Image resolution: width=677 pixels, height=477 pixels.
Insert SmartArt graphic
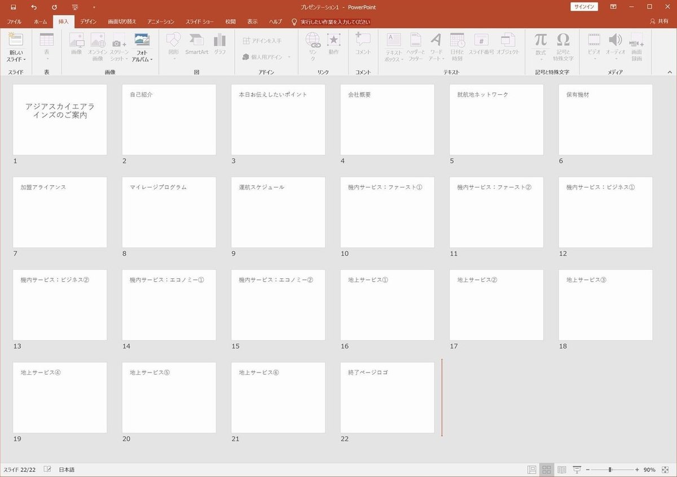point(197,44)
